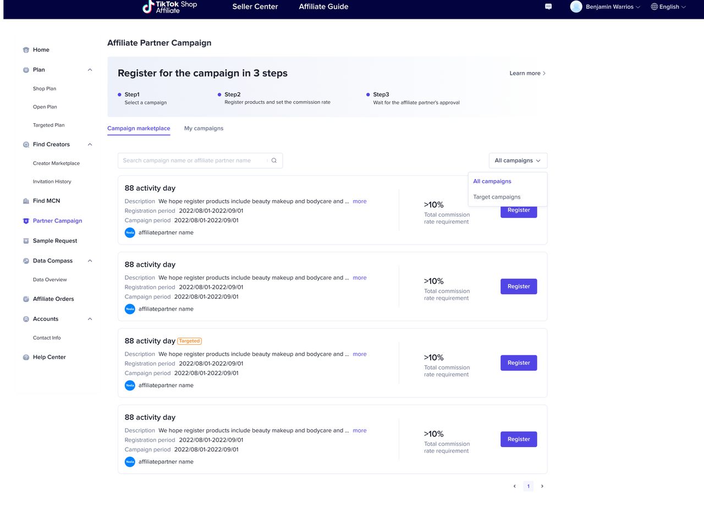
Task: Click the user profile avatar
Action: tap(576, 7)
